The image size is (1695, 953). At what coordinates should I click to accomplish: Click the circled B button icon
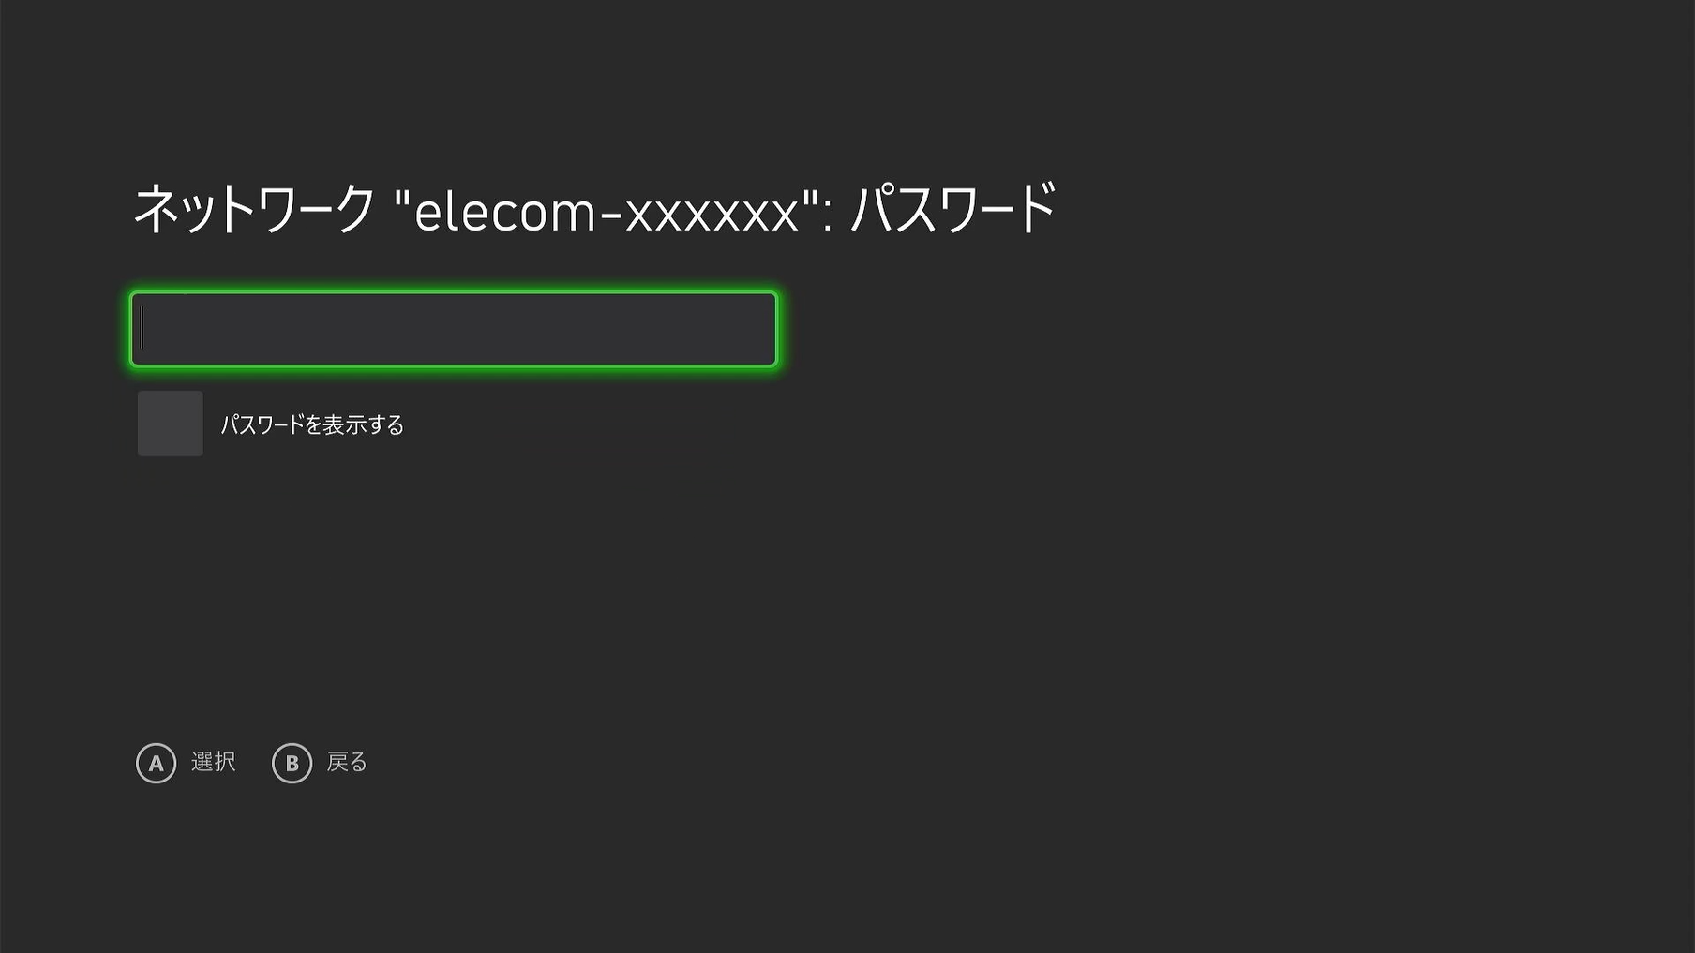coord(292,763)
